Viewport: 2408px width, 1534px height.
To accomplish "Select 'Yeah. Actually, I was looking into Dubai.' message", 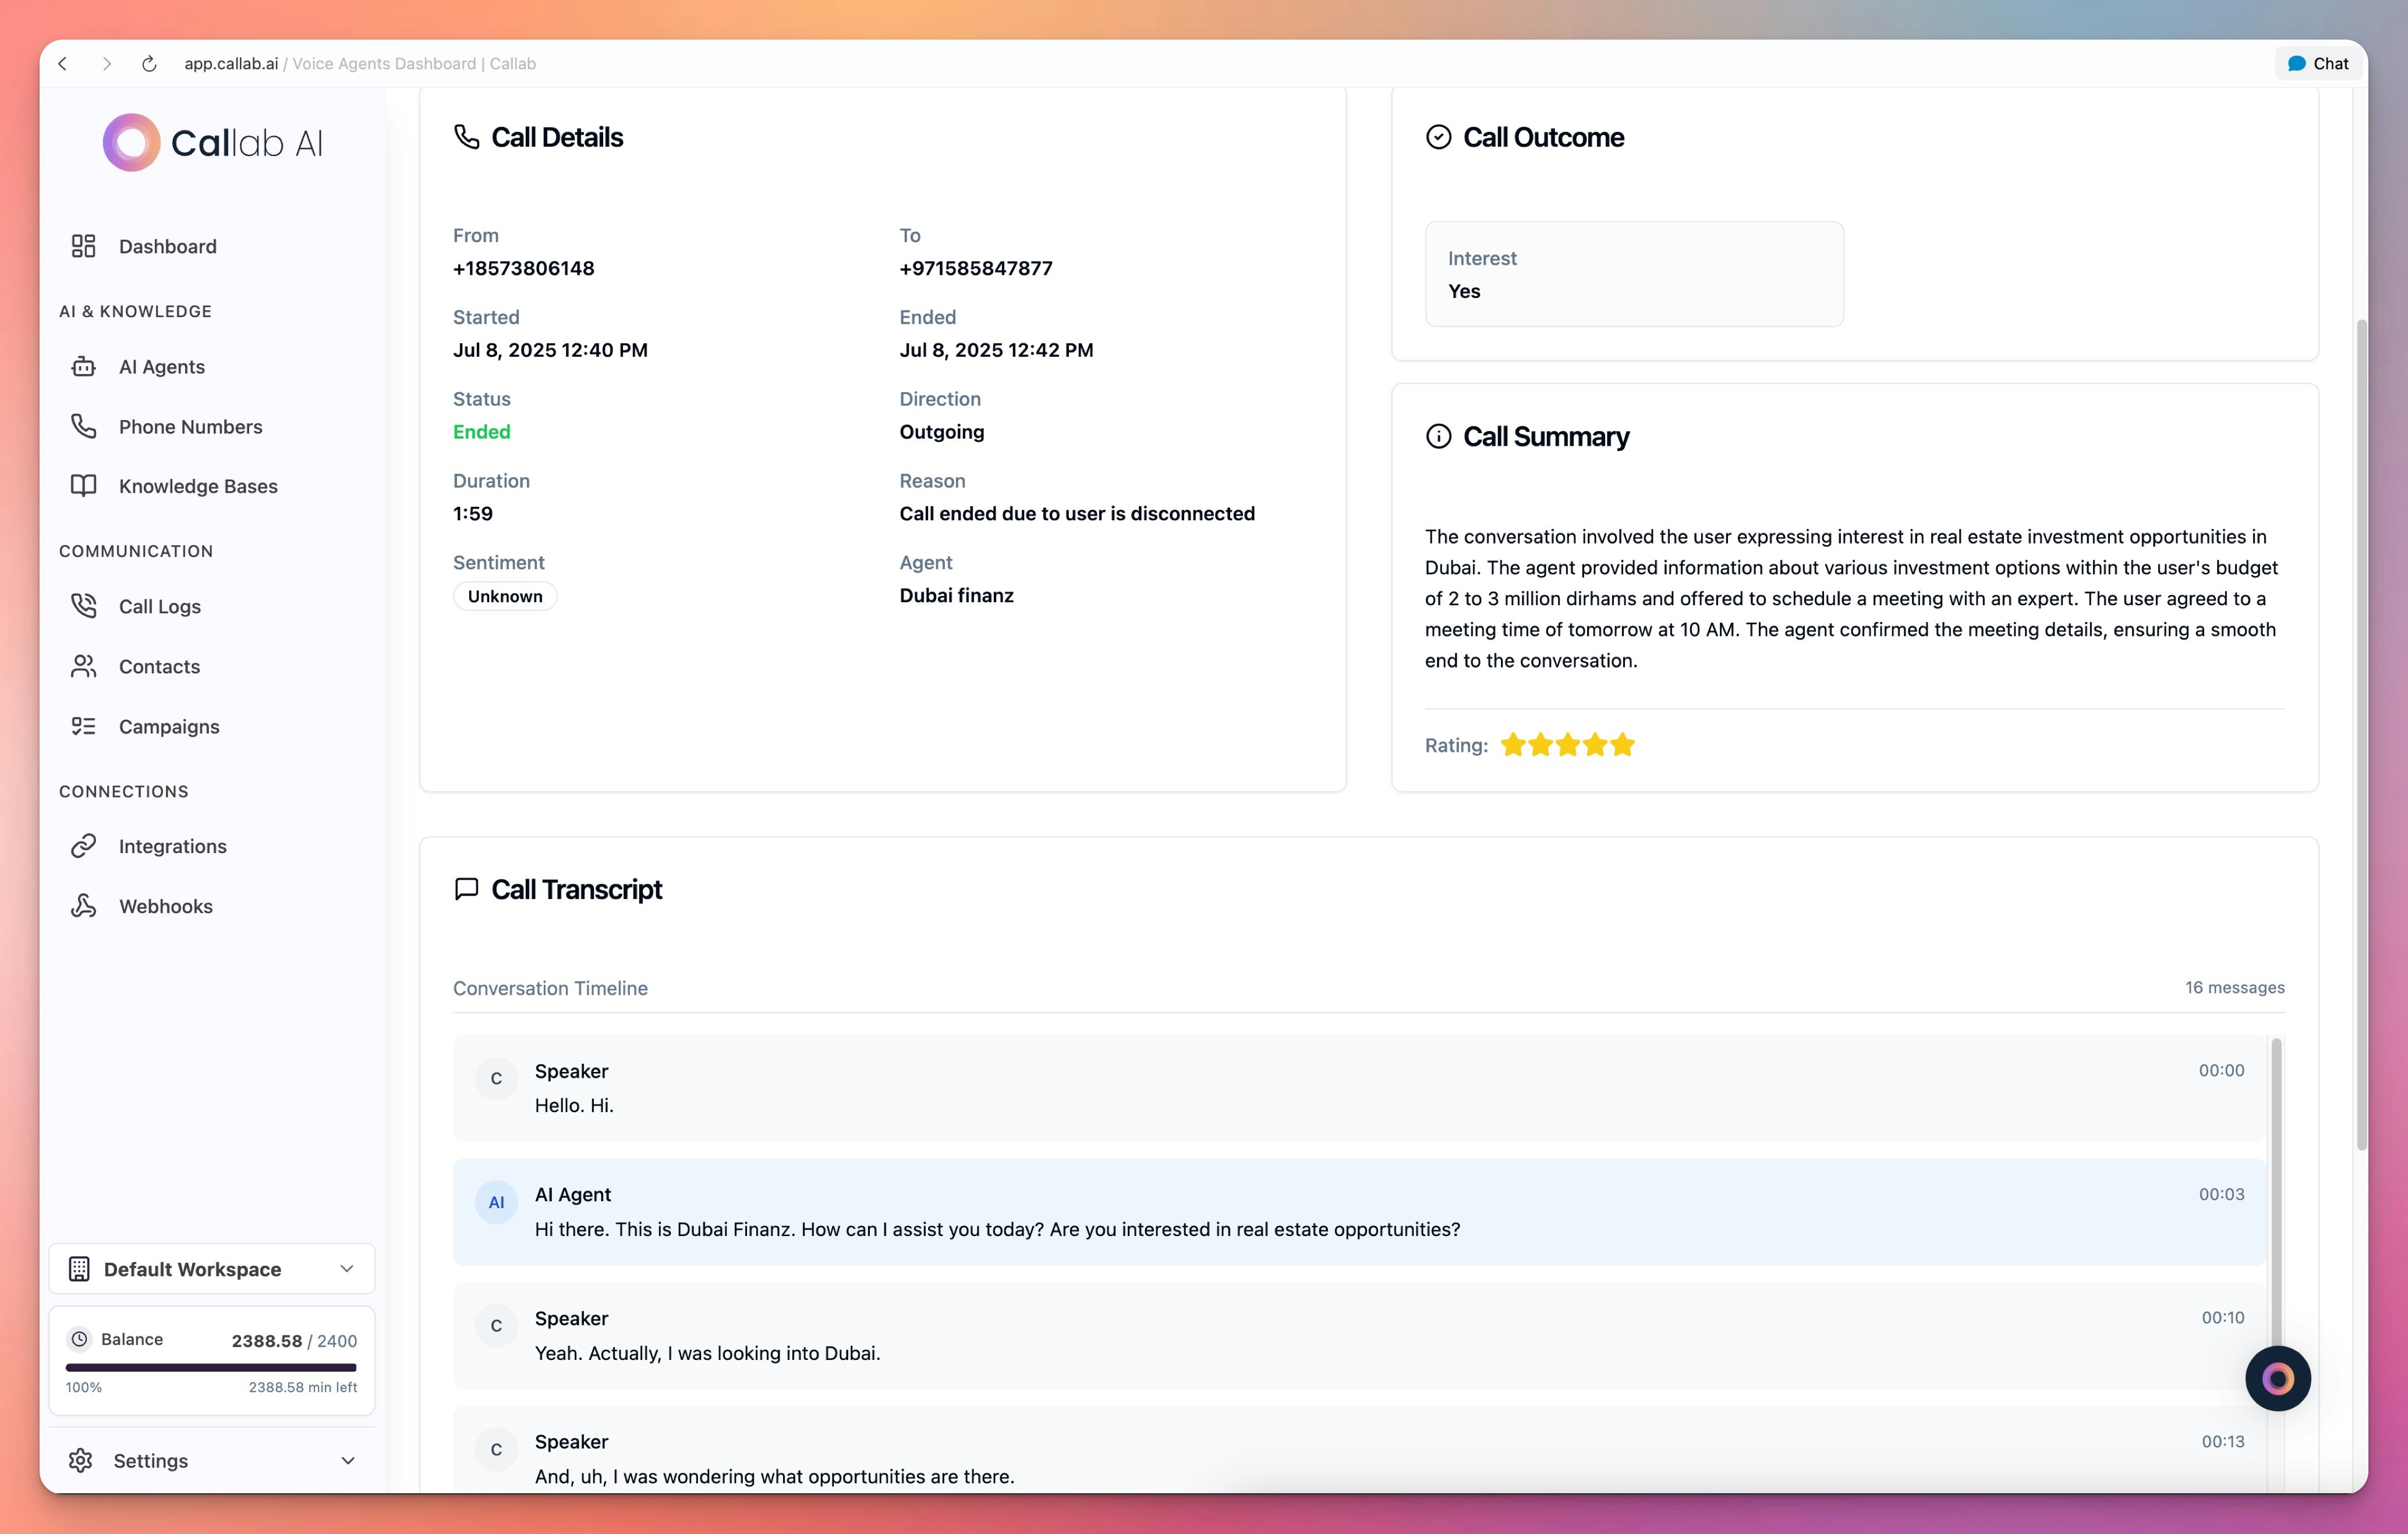I will click(x=1359, y=1336).
